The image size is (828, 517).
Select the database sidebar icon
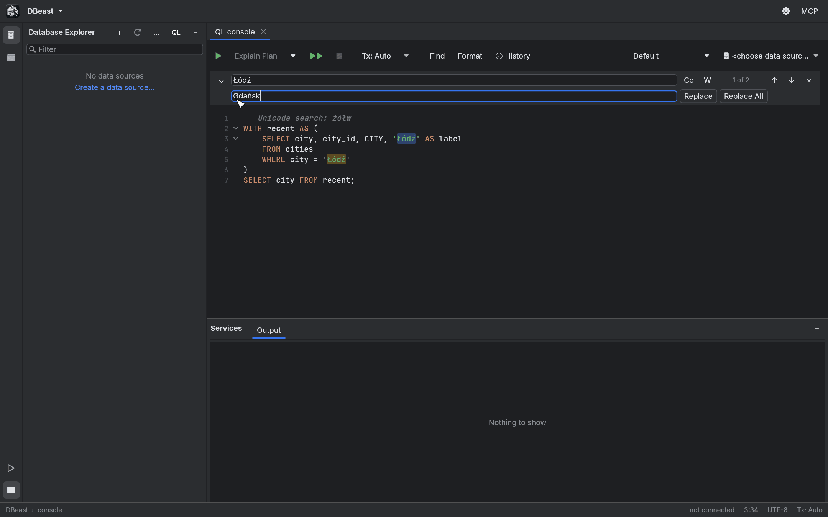[x=11, y=35]
